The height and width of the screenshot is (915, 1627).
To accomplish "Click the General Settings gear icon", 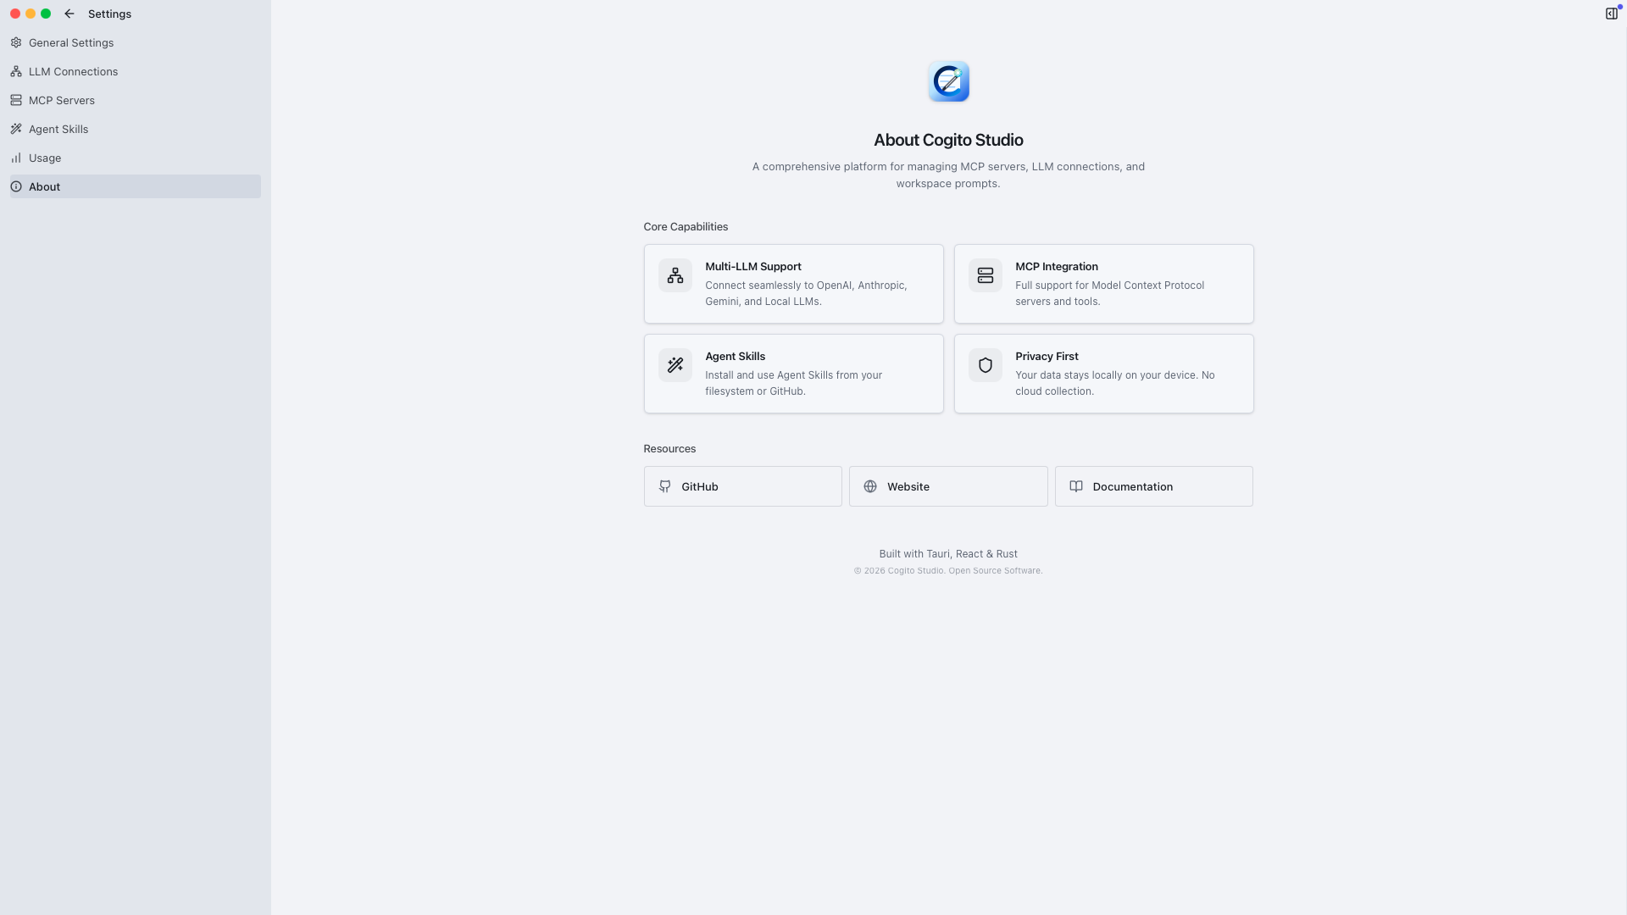I will (16, 42).
